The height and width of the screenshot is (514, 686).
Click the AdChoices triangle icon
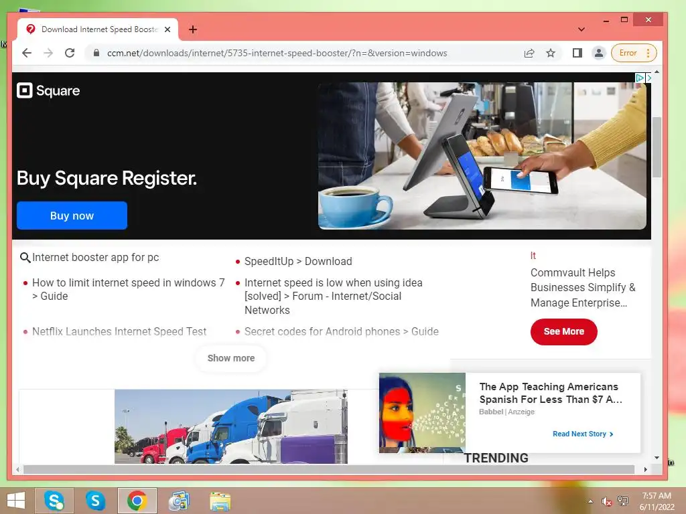click(640, 78)
